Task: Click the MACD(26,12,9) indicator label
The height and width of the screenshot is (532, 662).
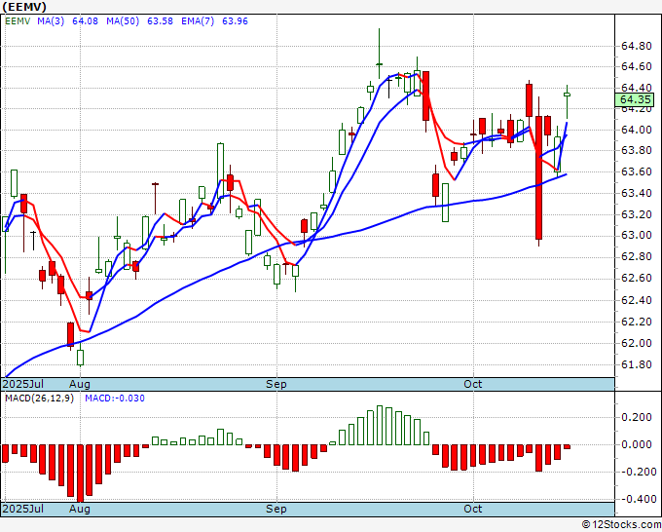Action: (x=39, y=399)
